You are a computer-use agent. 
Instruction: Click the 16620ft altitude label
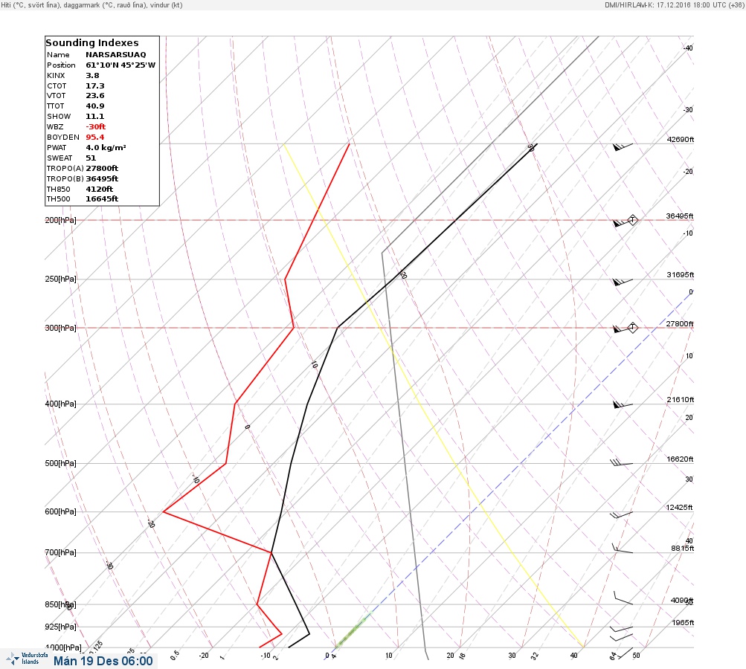point(680,459)
